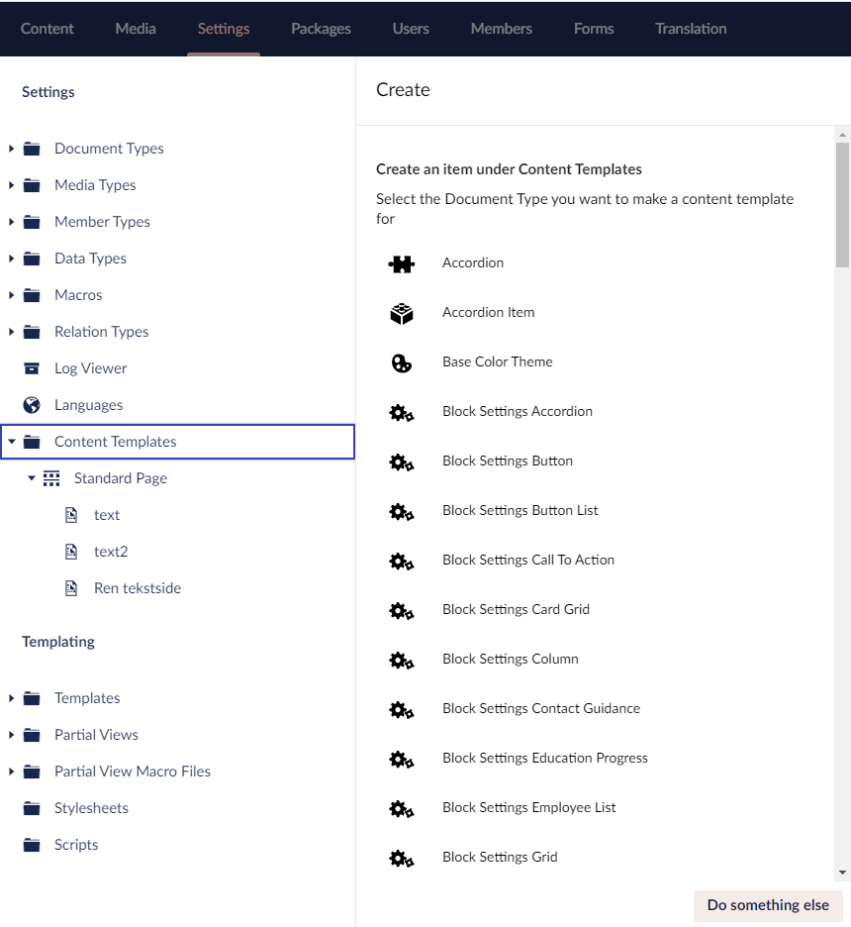This screenshot has height=927, width=851.
Task: Click the Languages globe icon
Action: 32,405
